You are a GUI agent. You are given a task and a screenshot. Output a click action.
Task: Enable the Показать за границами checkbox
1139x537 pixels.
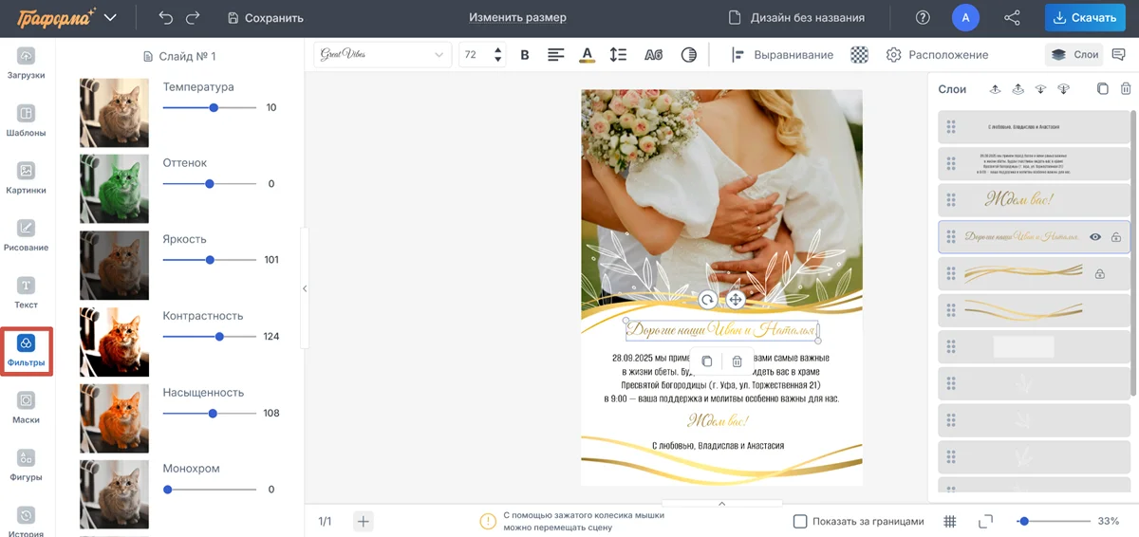800,521
